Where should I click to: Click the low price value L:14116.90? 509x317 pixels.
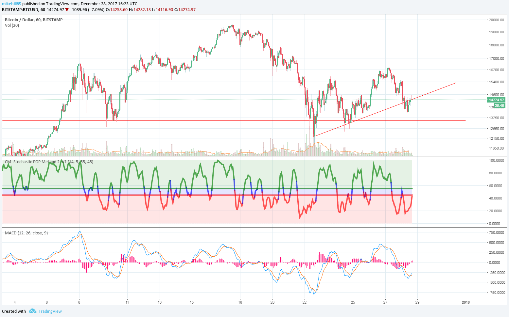[163, 10]
